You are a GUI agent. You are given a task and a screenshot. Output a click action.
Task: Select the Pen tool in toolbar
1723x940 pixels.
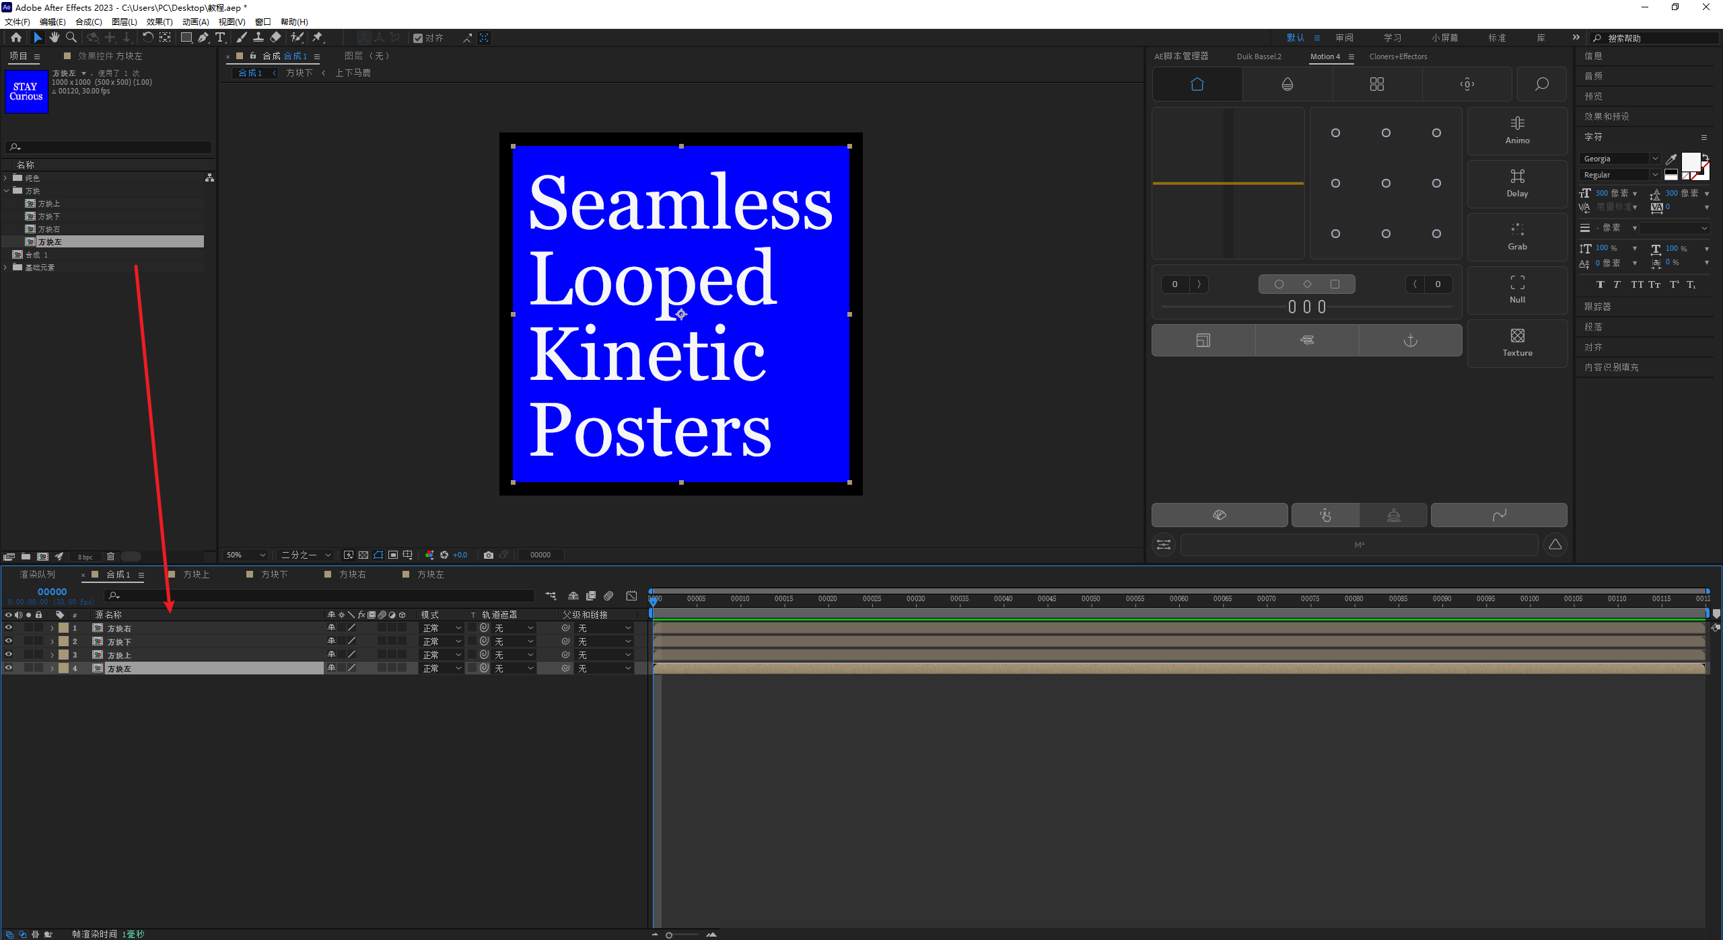(x=203, y=38)
